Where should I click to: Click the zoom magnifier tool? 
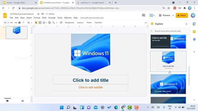[29, 23]
